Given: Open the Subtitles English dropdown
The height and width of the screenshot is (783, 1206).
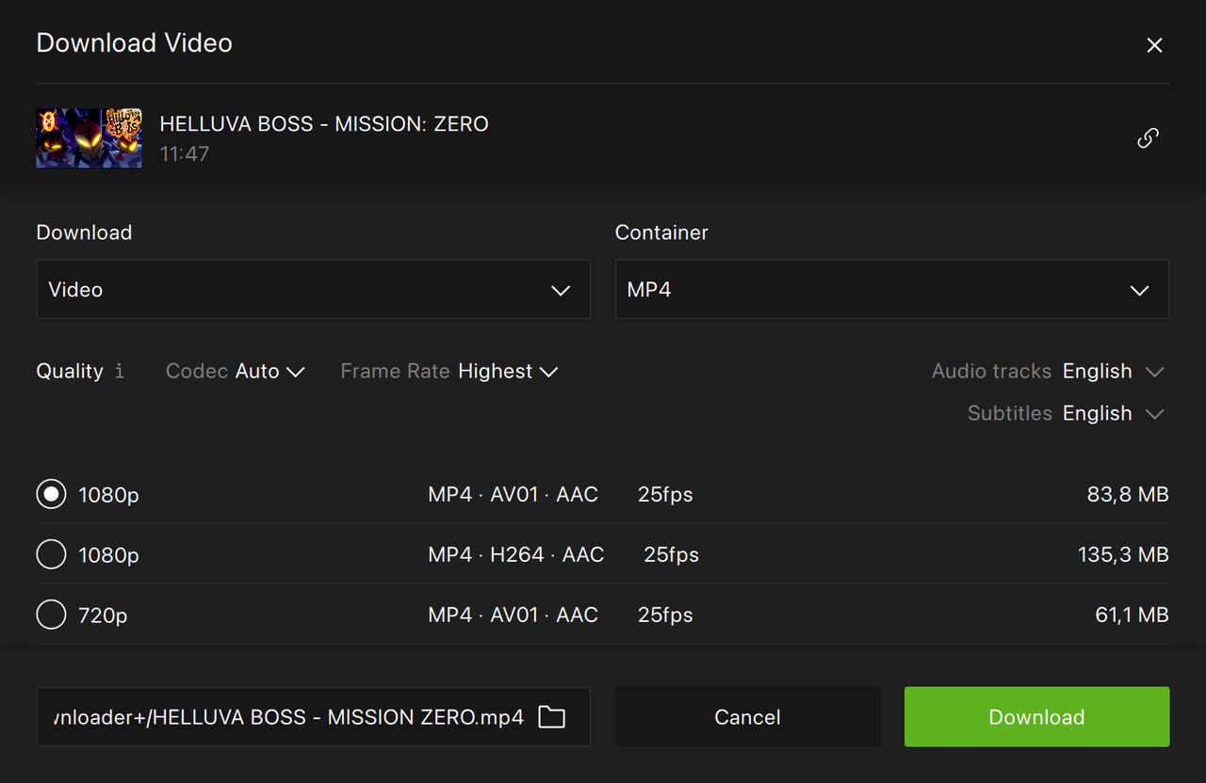Looking at the screenshot, I should [x=1113, y=414].
